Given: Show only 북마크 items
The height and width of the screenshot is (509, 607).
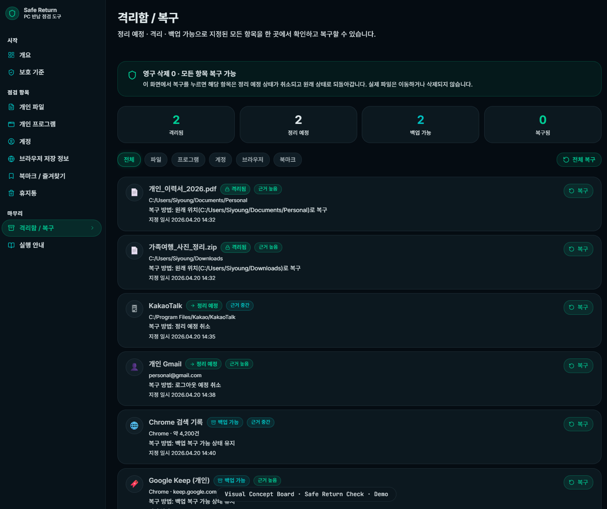Looking at the screenshot, I should (x=287, y=160).
